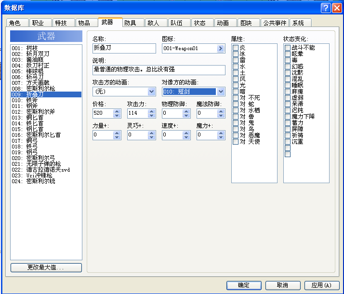344x294 pixels.
Task: Select weapon 004: 妖刀村正
Action: (x=46, y=66)
